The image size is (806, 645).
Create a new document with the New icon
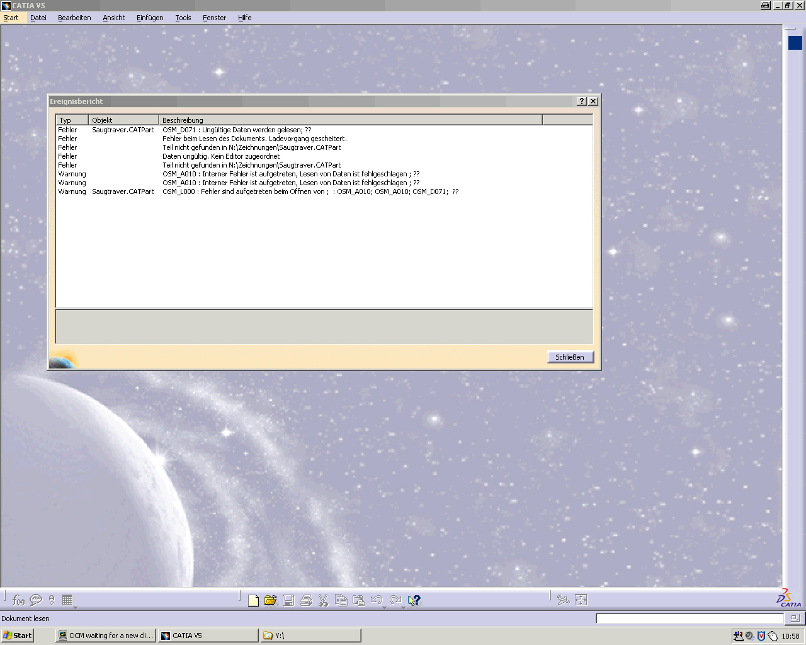253,600
